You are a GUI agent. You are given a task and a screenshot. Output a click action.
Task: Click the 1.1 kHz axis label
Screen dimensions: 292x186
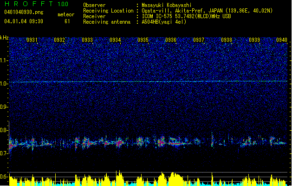4,60
